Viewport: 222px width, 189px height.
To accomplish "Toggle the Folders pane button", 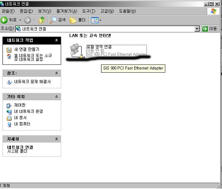I will click(77, 20).
